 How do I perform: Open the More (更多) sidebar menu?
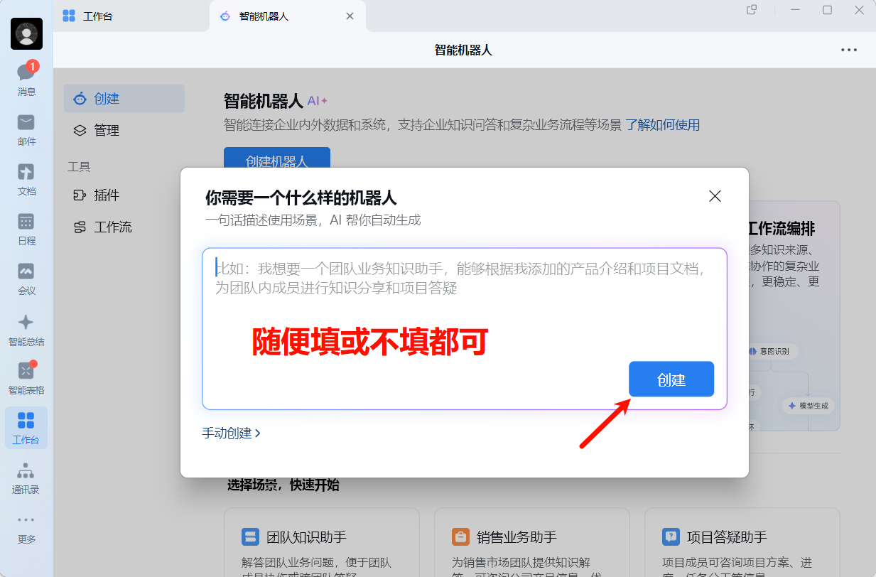tap(26, 528)
